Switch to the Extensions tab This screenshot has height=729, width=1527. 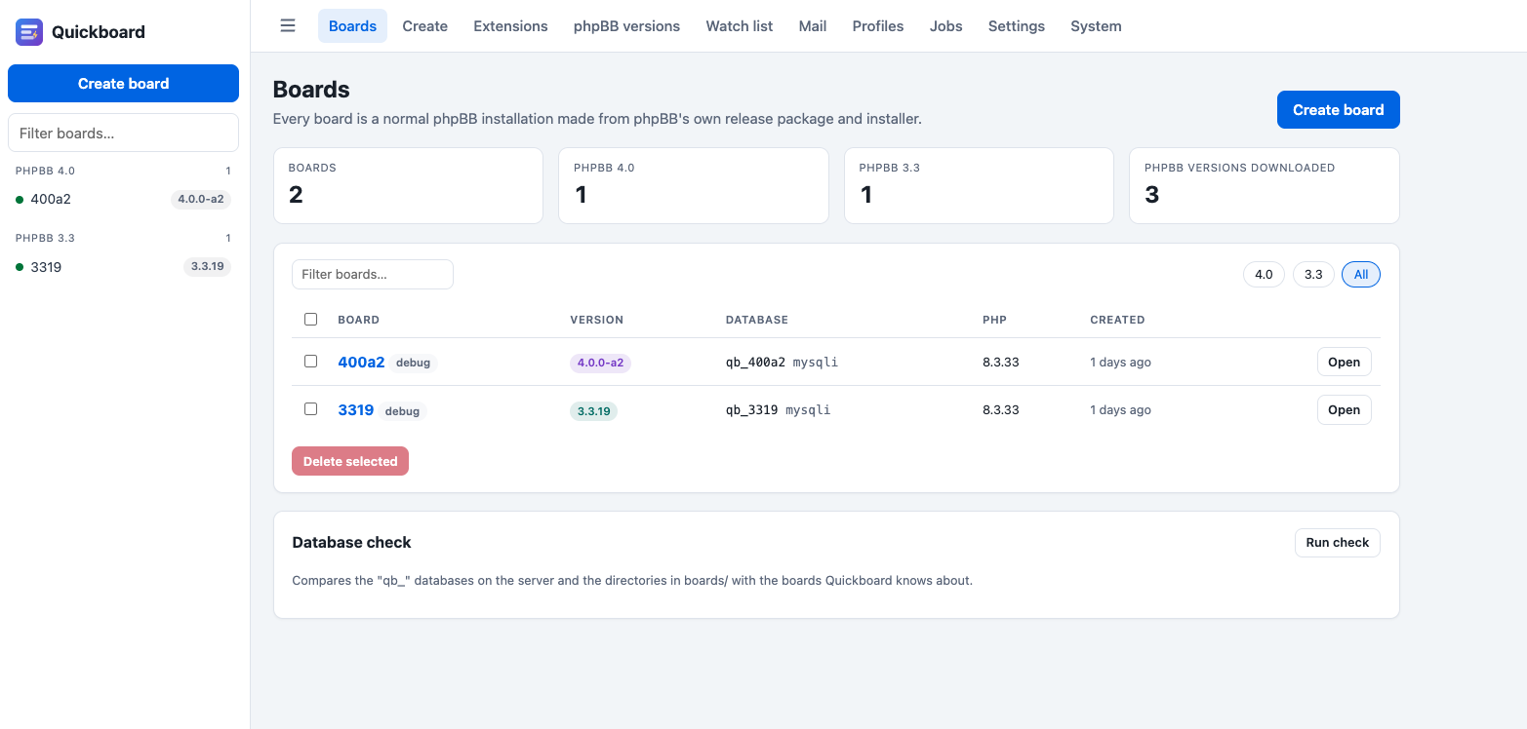pos(510,26)
